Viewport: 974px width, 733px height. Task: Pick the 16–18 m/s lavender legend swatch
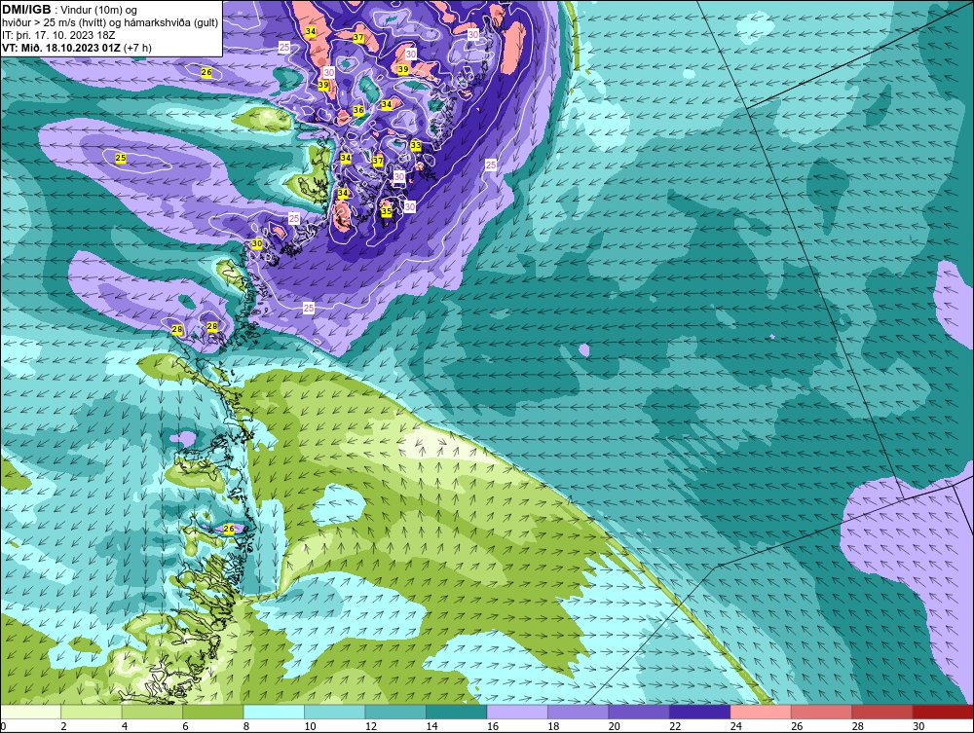point(517,712)
